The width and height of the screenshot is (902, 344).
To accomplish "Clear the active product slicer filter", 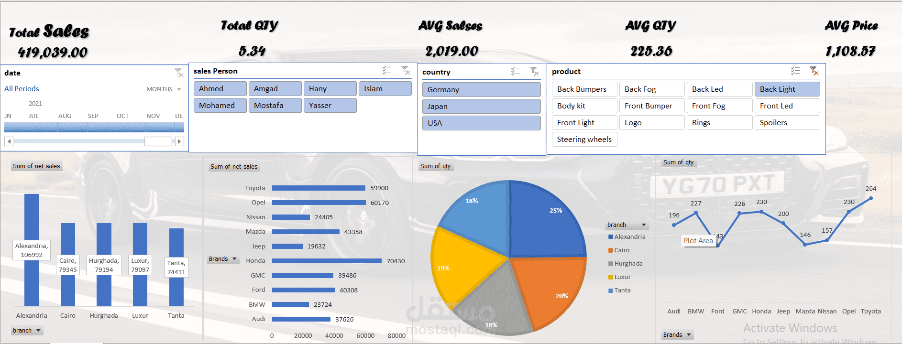I will [x=814, y=71].
